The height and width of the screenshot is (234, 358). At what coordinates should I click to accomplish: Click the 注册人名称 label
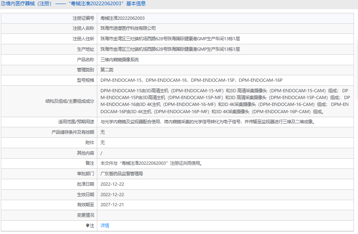point(83,28)
